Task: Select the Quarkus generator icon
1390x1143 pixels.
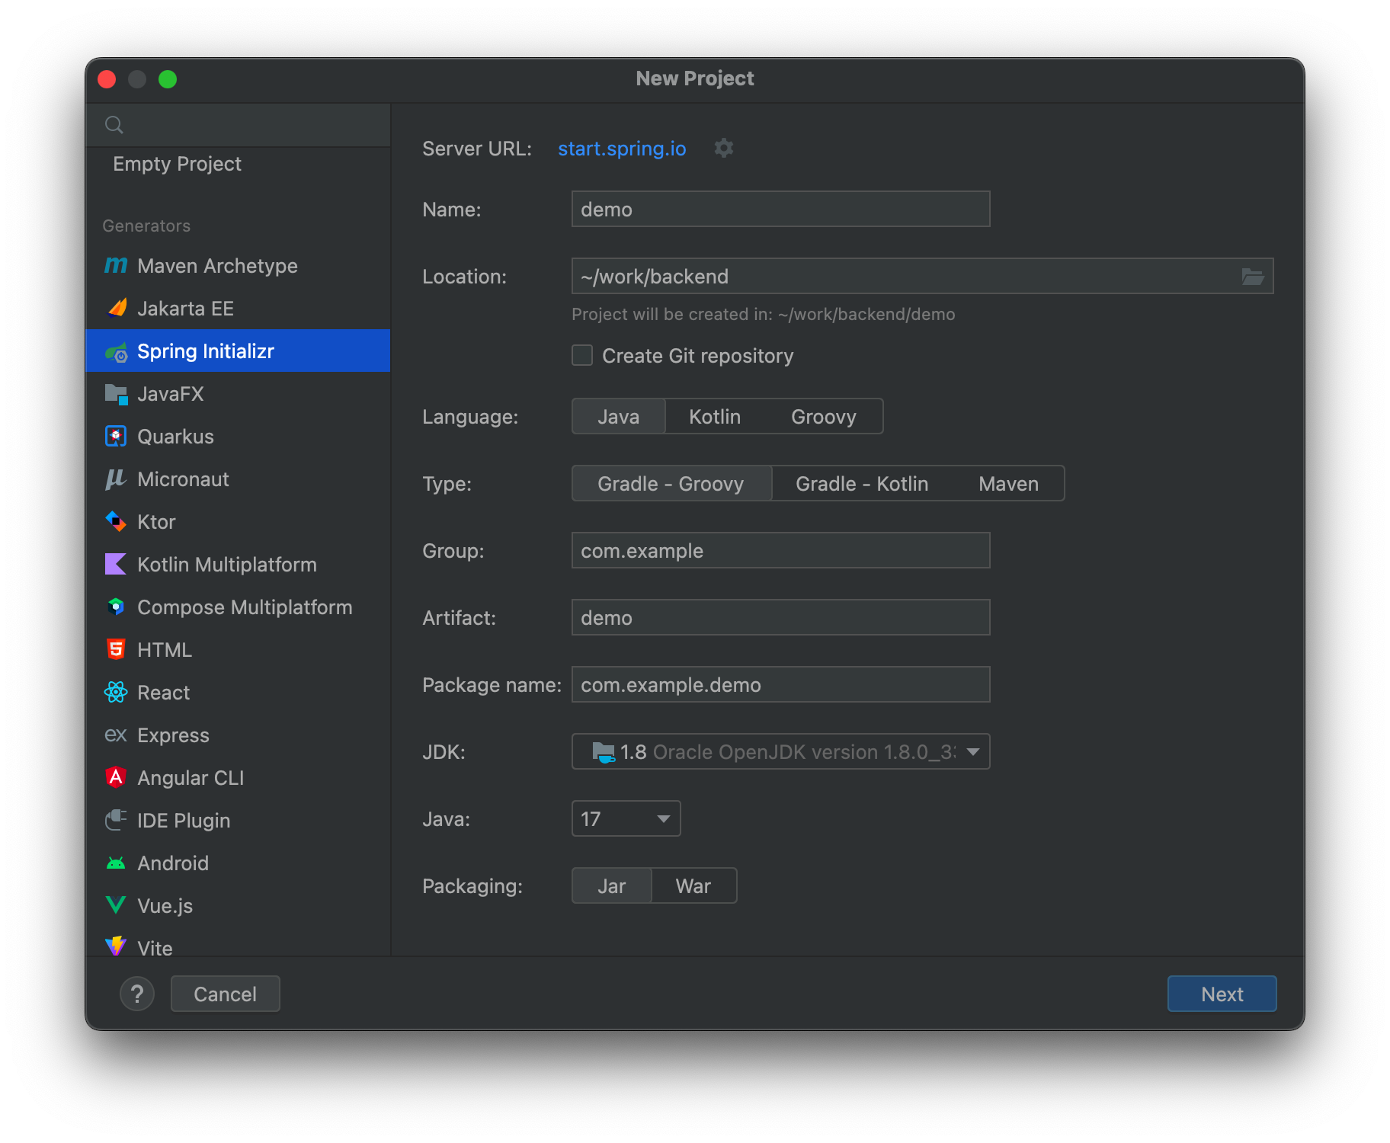Action: click(116, 437)
